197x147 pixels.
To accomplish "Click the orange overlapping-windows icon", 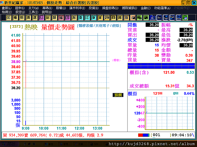I will [x=133, y=18].
